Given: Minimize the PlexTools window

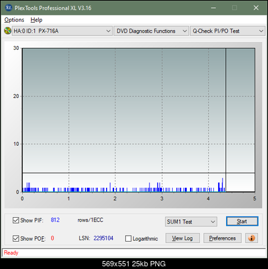Looking at the screenshot, I should [213, 8].
